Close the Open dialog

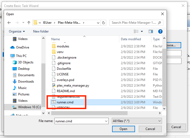pyautogui.click(x=163, y=14)
